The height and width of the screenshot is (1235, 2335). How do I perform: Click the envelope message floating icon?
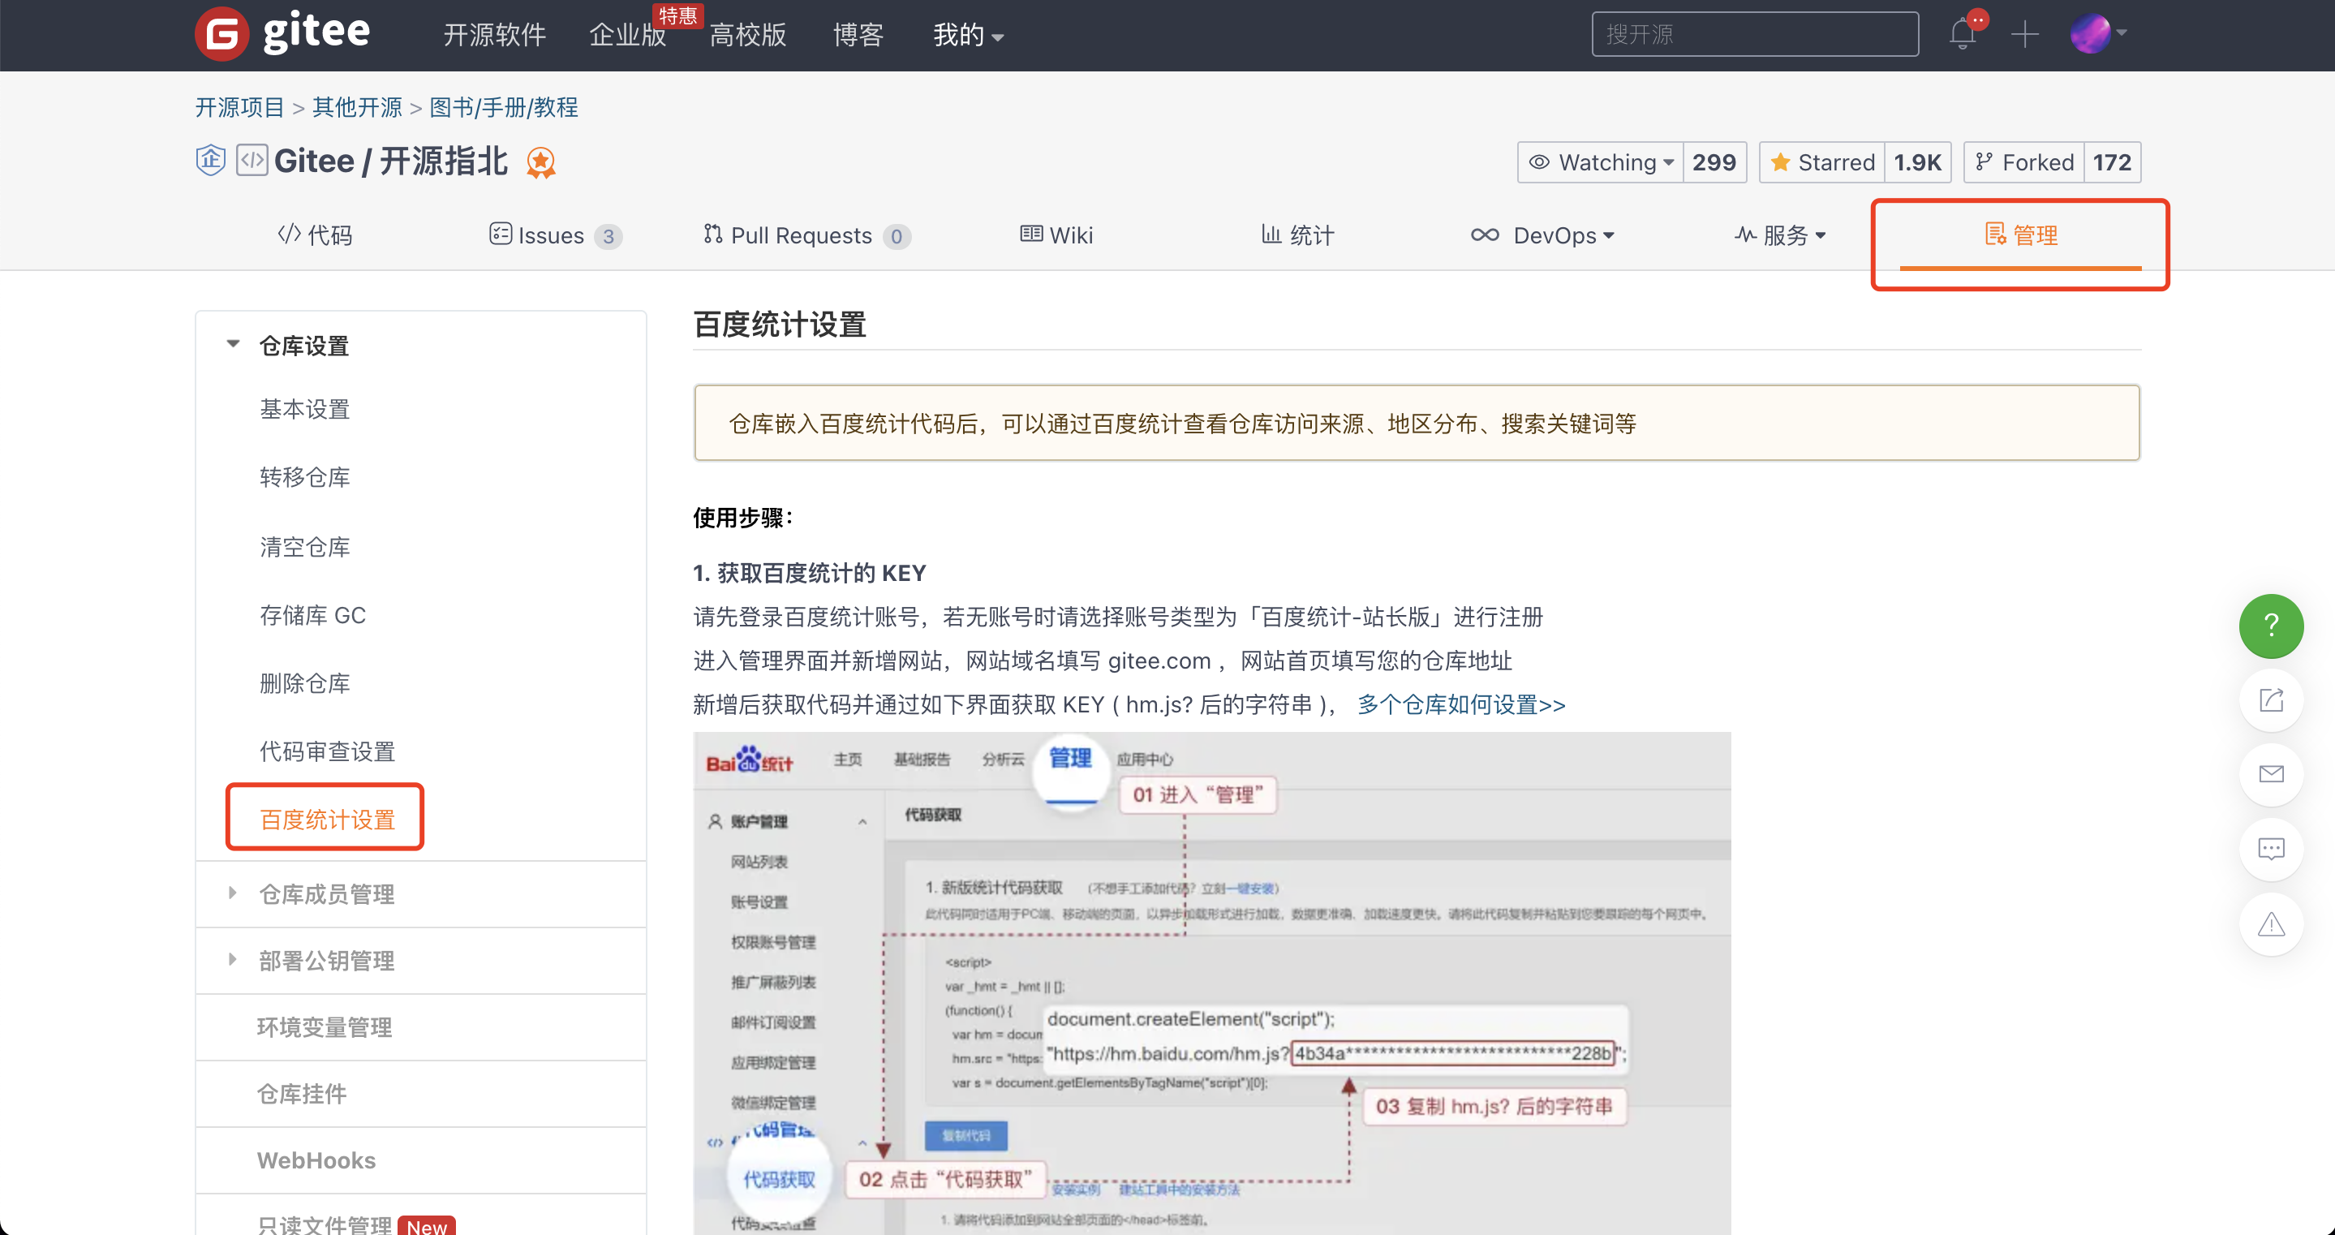2271,774
